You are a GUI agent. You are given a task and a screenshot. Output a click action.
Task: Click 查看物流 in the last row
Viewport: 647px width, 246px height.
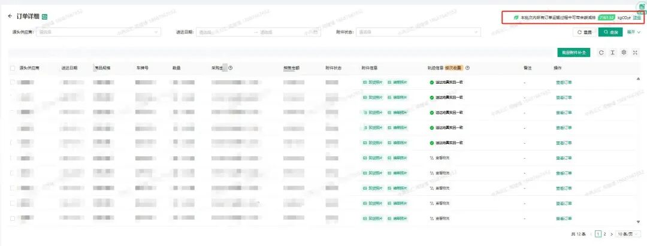pyautogui.click(x=440, y=218)
